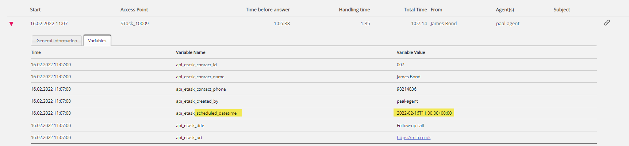Click the James Bond variable value
This screenshot has height=146, width=629.
(409, 77)
